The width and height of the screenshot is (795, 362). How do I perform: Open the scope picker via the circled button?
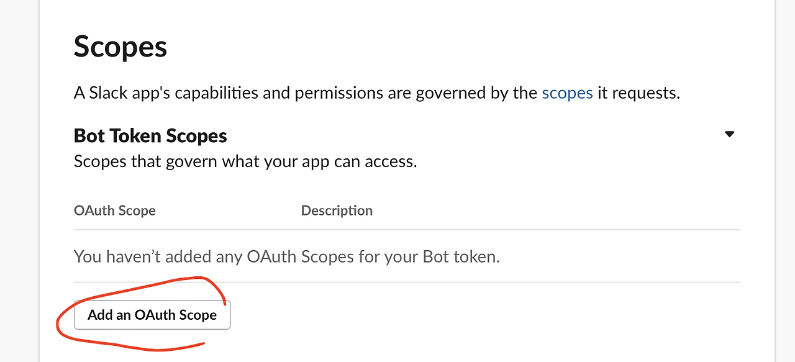(152, 315)
